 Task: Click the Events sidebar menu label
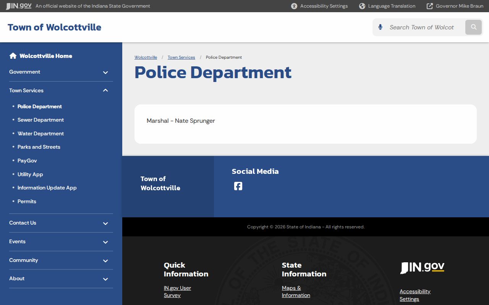coord(17,241)
